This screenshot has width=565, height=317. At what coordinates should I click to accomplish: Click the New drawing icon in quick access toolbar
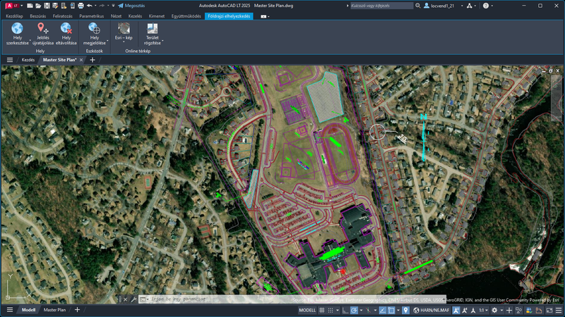[30, 6]
